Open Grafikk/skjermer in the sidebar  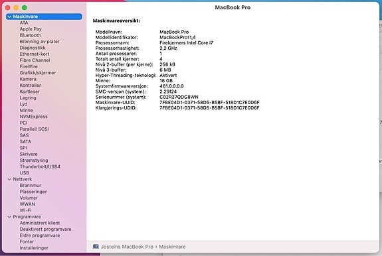38,73
